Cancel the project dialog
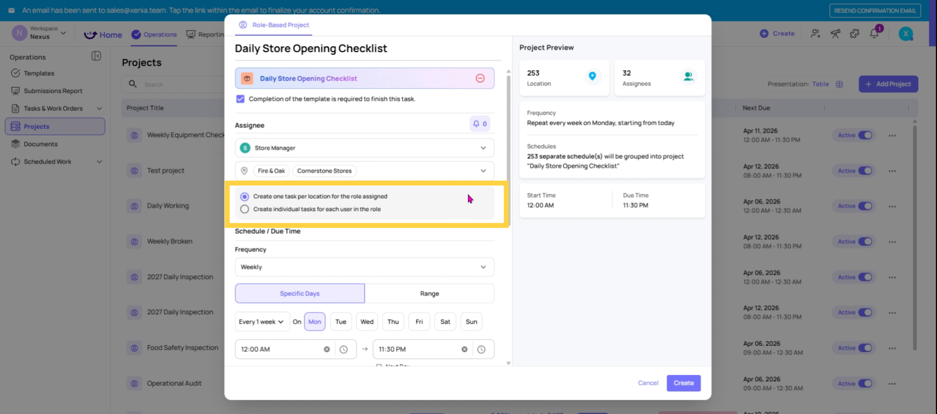Image resolution: width=937 pixels, height=414 pixels. pos(648,383)
